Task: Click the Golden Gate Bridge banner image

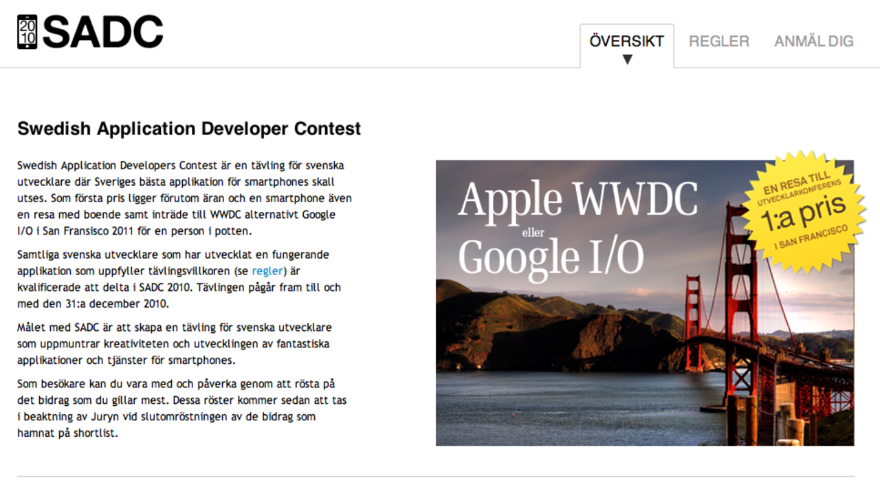Action: pyautogui.click(x=645, y=303)
